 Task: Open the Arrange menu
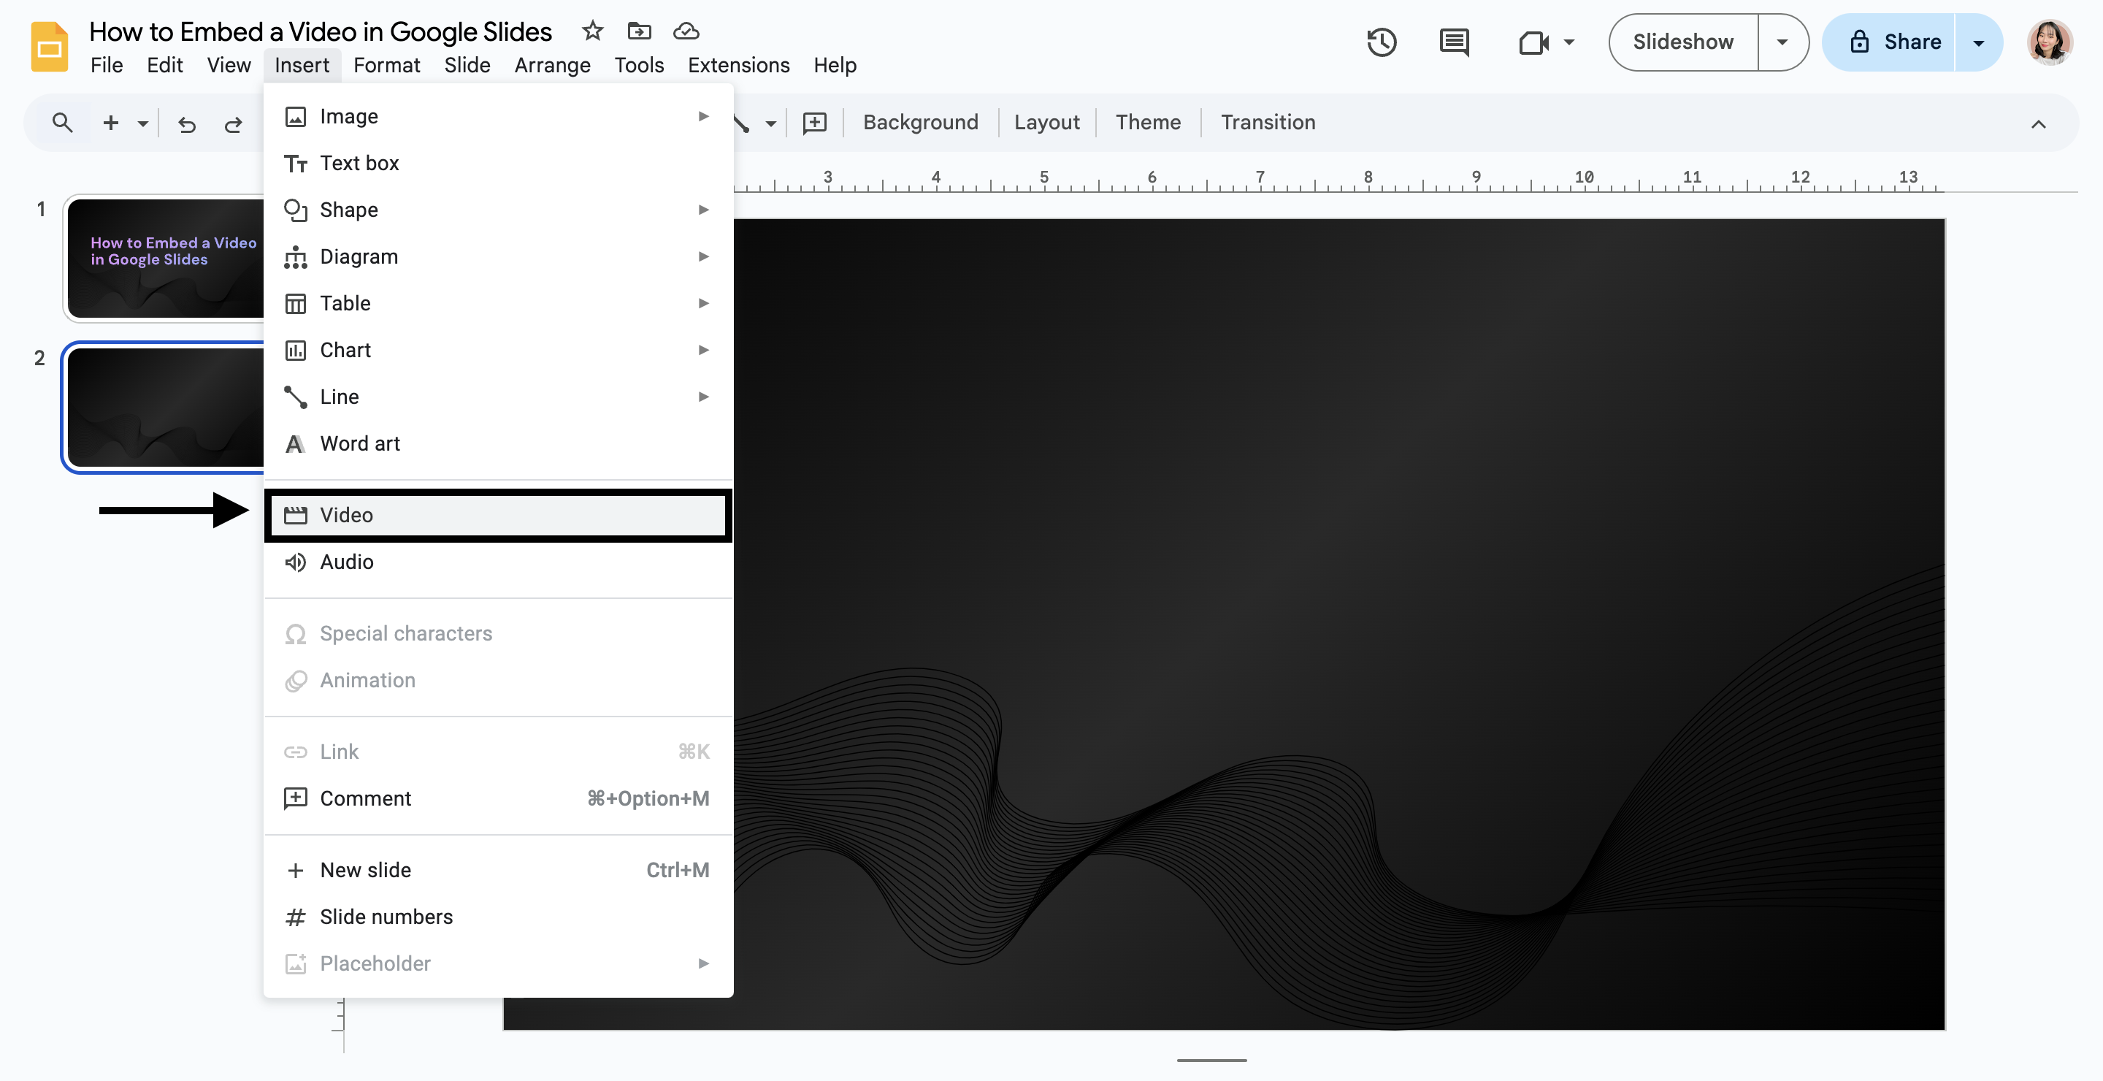[552, 65]
